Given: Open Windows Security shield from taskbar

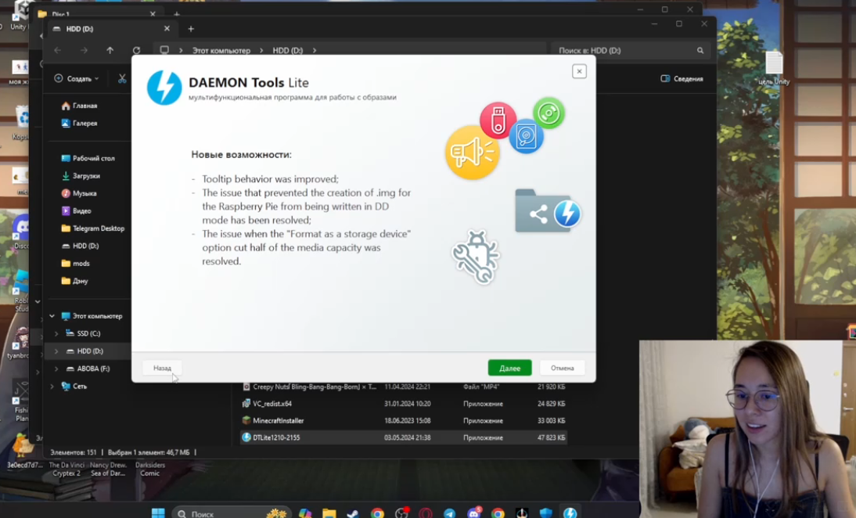Looking at the screenshot, I should [546, 513].
